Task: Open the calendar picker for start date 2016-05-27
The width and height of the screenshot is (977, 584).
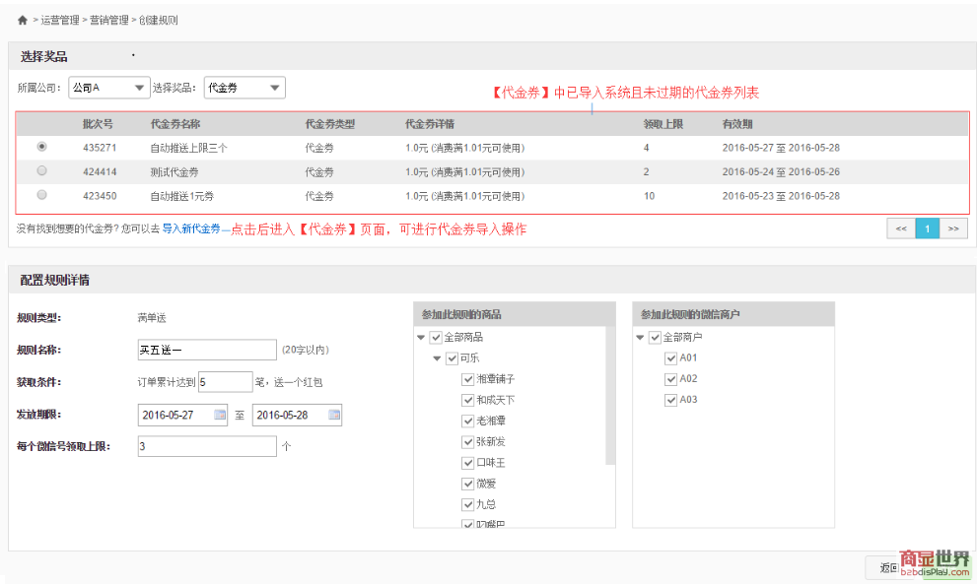Action: (x=220, y=415)
